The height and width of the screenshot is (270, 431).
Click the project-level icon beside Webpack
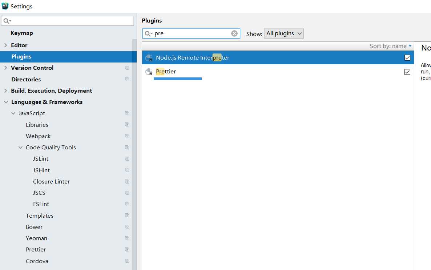127,136
